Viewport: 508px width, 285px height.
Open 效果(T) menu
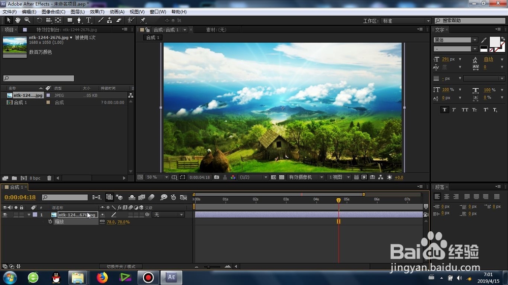97,12
